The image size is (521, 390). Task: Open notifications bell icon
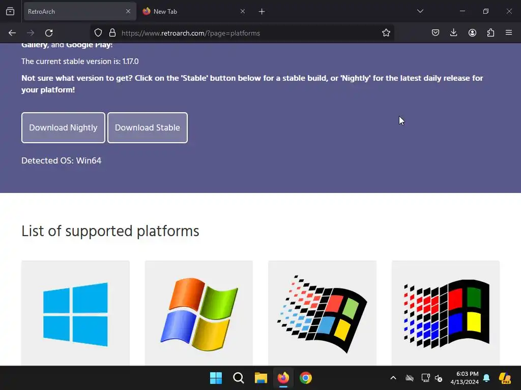[x=486, y=378]
